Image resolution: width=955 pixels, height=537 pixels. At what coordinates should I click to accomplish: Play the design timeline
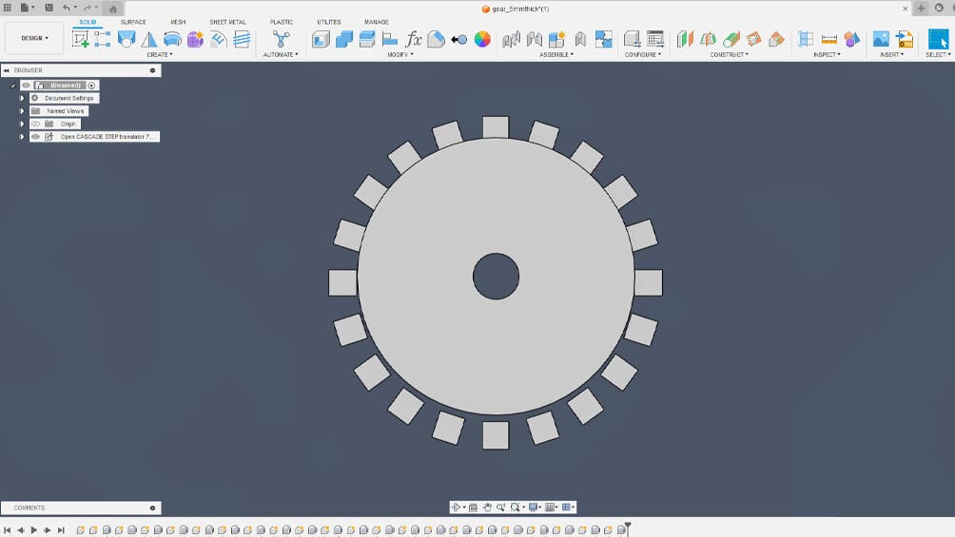pos(33,530)
